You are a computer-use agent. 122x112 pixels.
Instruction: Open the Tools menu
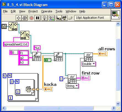(59, 11)
